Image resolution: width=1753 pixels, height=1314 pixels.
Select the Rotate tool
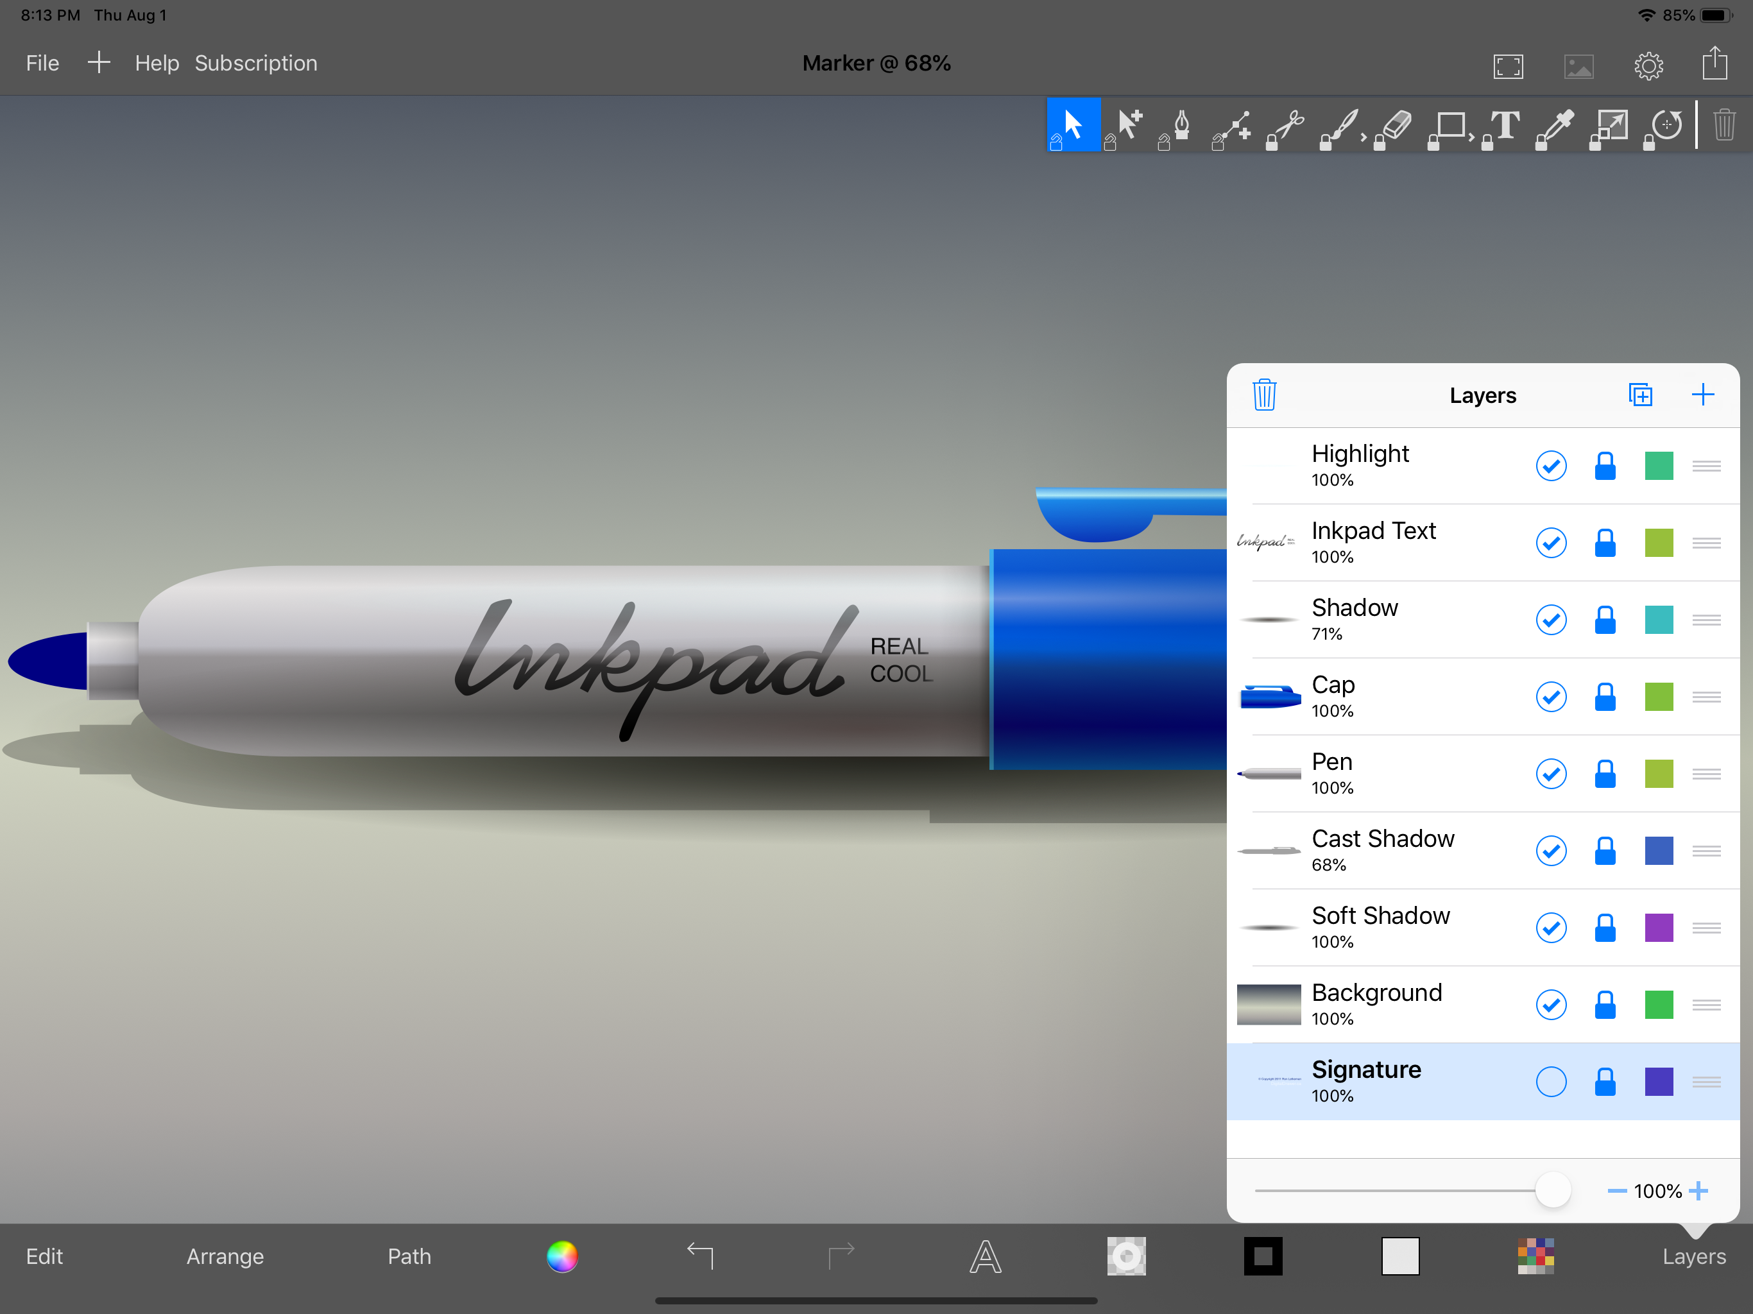pyautogui.click(x=1666, y=125)
